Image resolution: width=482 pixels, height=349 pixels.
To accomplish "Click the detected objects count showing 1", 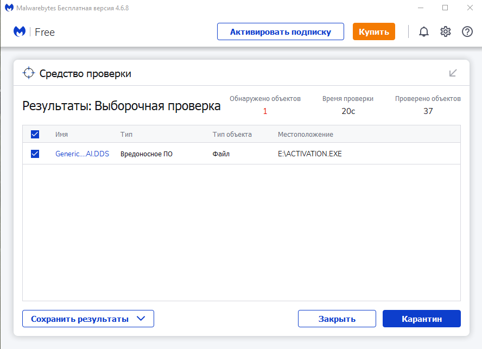I will point(265,111).
